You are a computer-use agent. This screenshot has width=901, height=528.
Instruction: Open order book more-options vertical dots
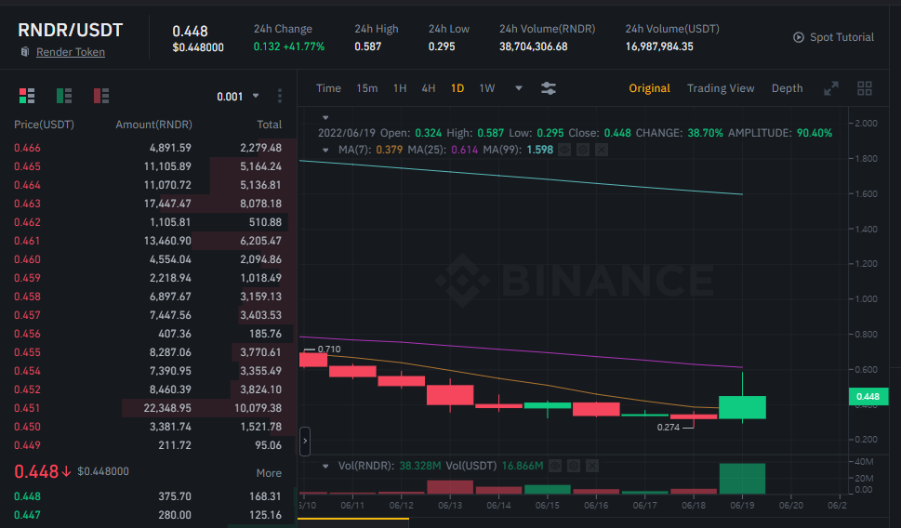click(x=279, y=96)
